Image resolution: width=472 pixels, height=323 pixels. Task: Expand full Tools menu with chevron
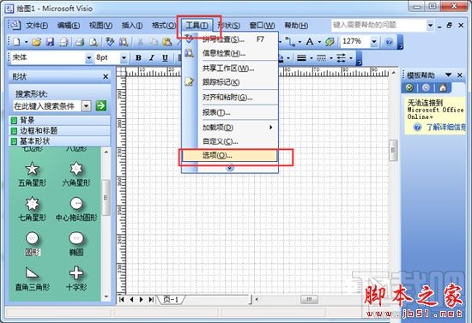[230, 168]
